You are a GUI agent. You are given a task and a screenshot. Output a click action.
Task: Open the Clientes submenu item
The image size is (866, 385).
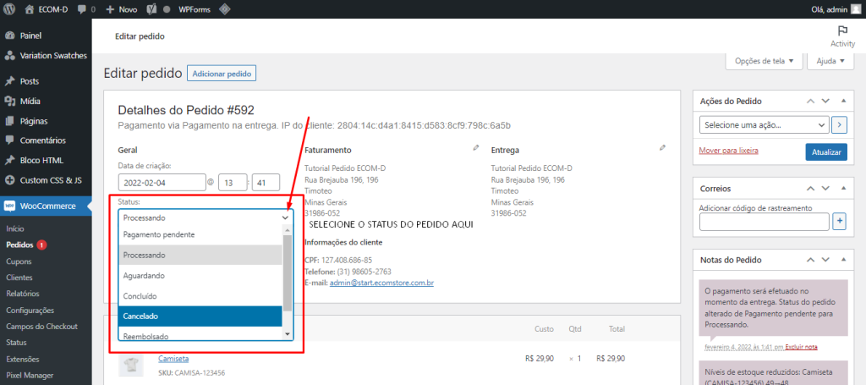coord(19,278)
